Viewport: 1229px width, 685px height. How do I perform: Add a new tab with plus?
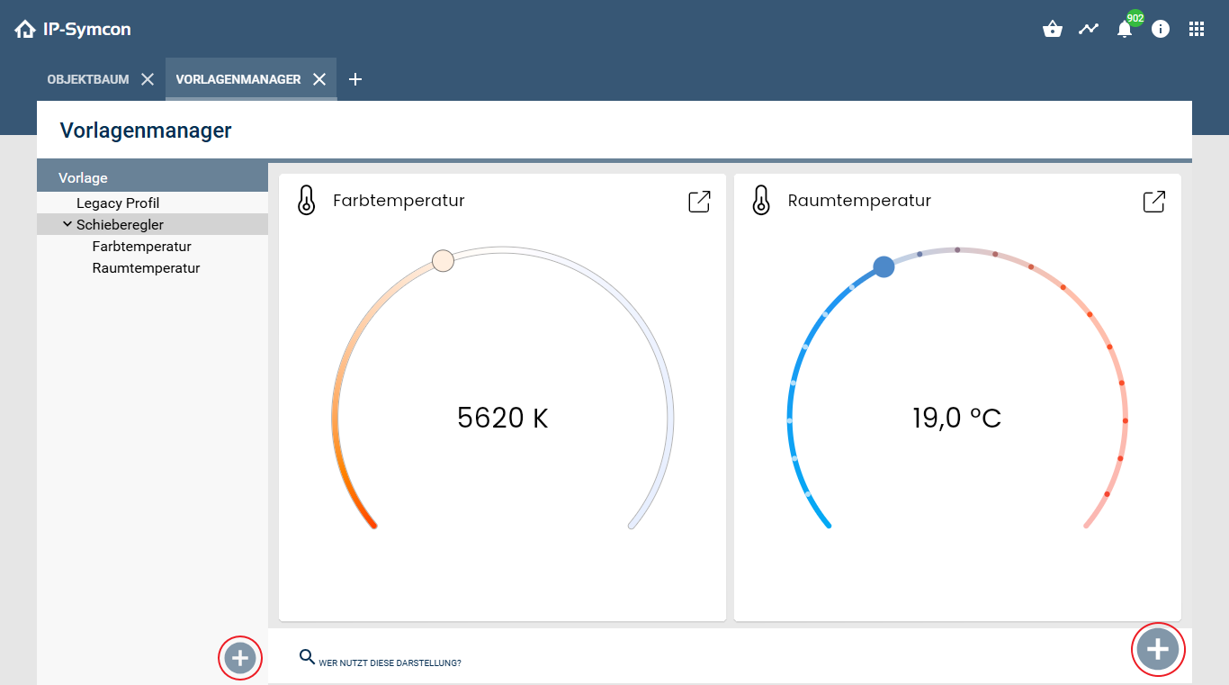(355, 79)
